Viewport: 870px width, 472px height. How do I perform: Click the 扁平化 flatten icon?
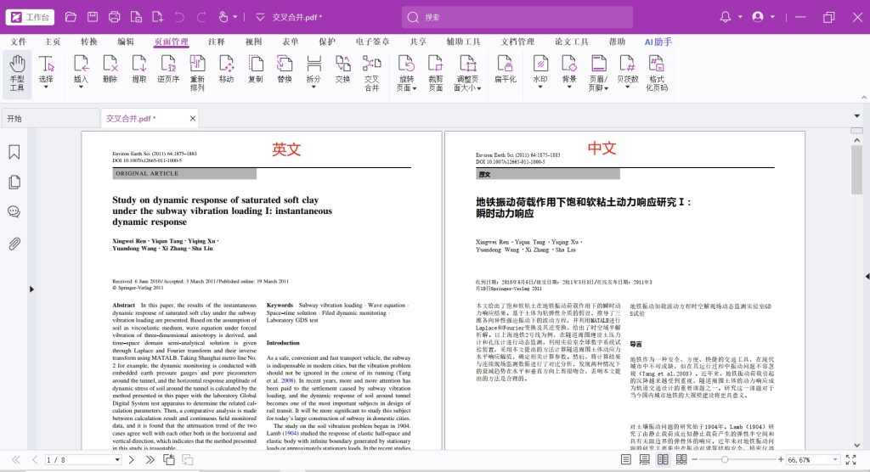point(506,72)
